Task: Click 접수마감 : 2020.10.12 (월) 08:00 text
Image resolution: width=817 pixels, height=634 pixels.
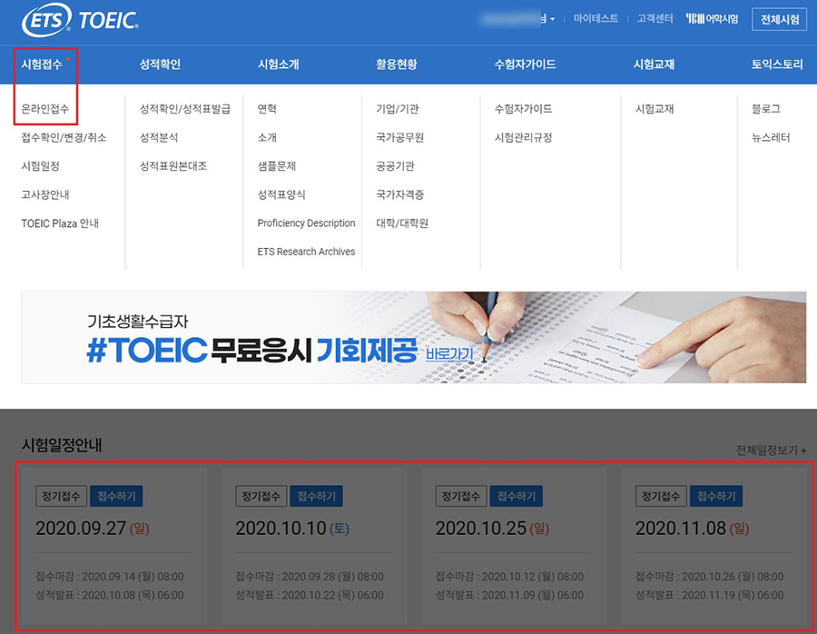Action: click(509, 576)
